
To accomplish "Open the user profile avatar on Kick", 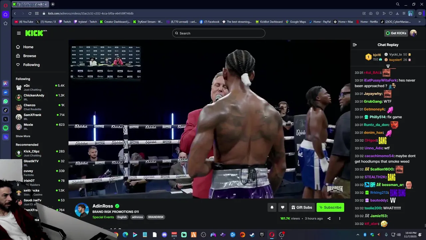I will [x=413, y=33].
